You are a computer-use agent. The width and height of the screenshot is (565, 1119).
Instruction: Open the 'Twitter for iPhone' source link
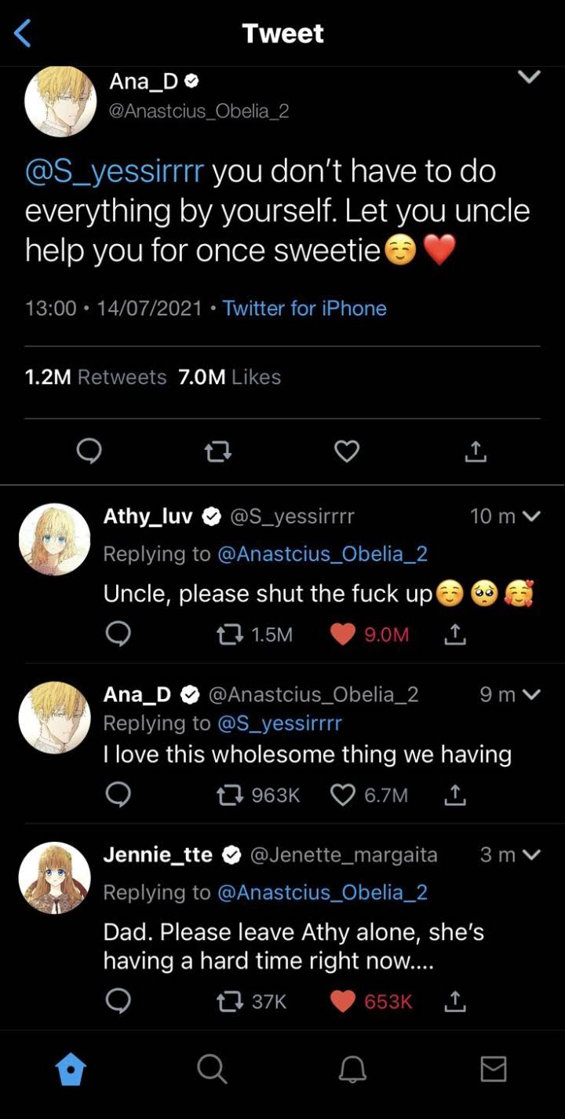click(x=304, y=308)
